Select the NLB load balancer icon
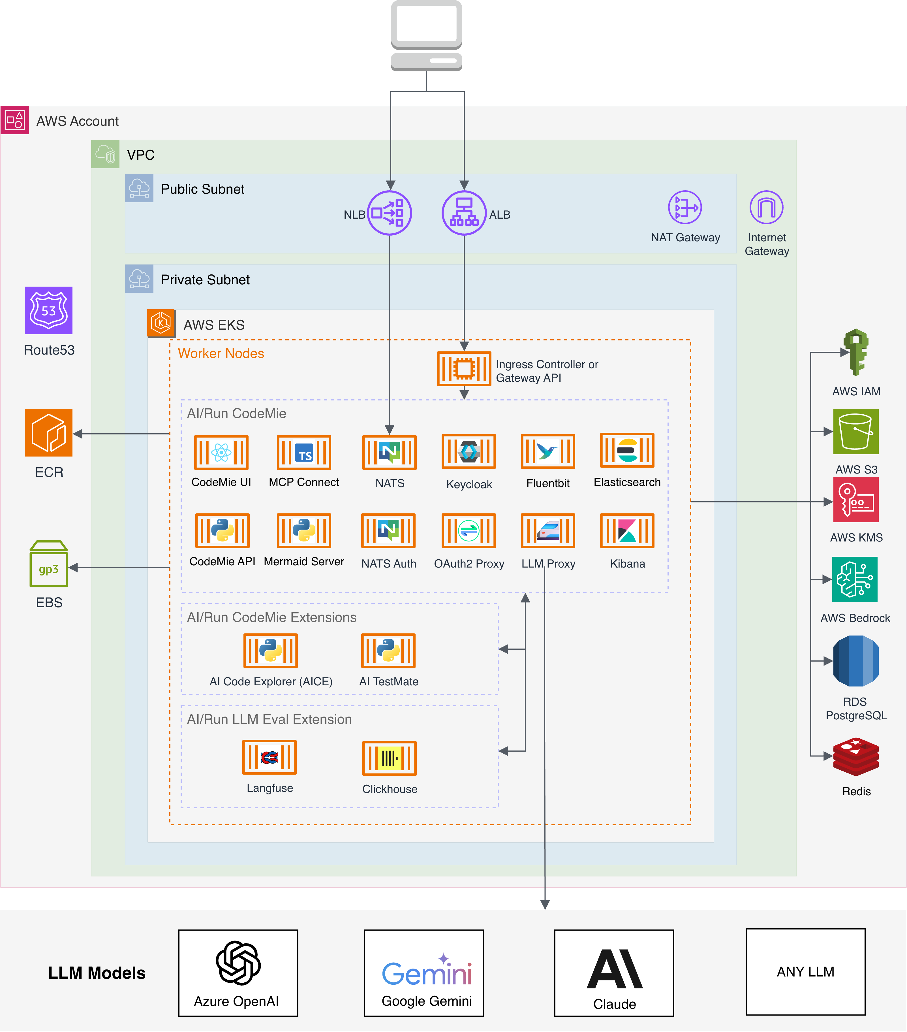Screen dimensions: 907x1032 (390, 213)
